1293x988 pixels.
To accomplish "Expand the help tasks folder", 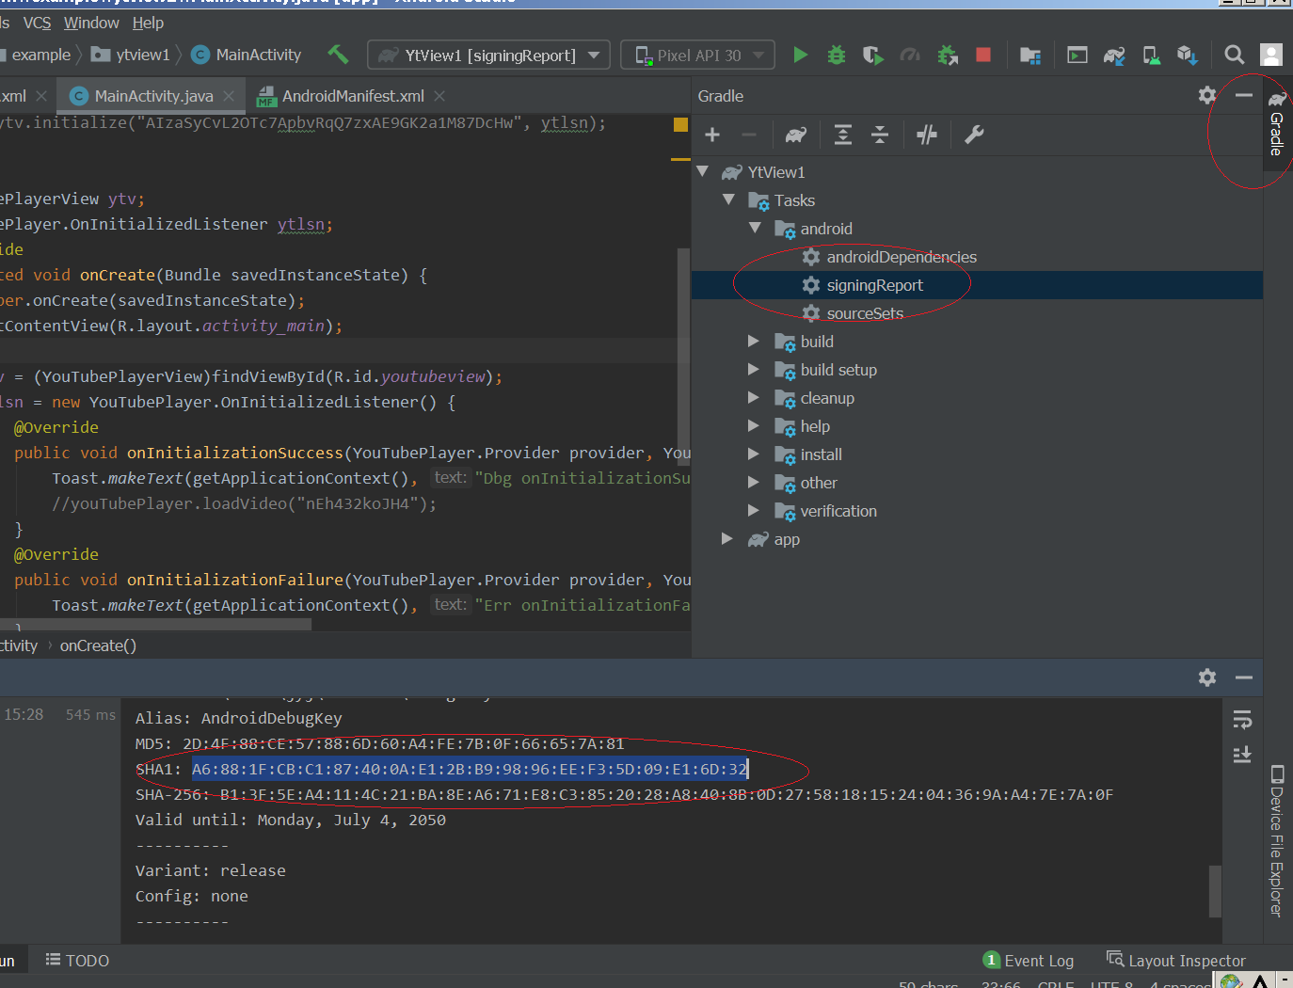I will point(753,426).
